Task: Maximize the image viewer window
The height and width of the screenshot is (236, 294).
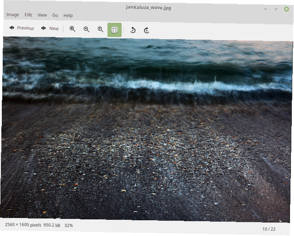Action: coord(276,9)
